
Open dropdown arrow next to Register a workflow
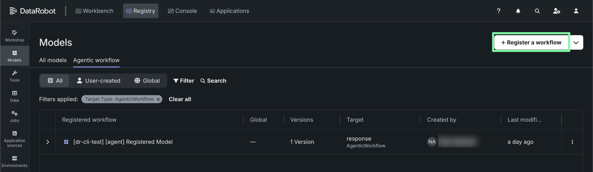tap(576, 42)
